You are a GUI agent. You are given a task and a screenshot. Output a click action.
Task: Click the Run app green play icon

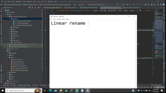[x=109, y=5]
